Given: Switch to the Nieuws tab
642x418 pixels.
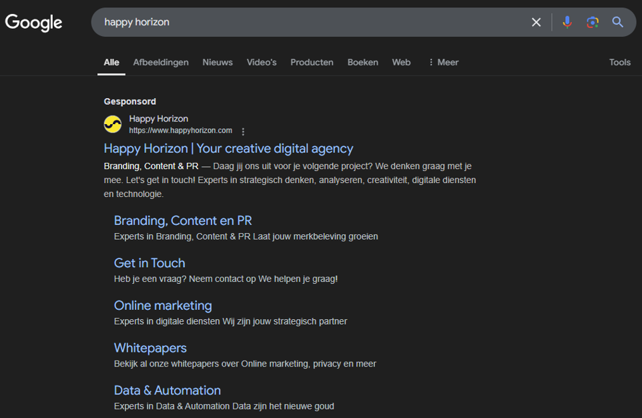Looking at the screenshot, I should click(x=218, y=62).
